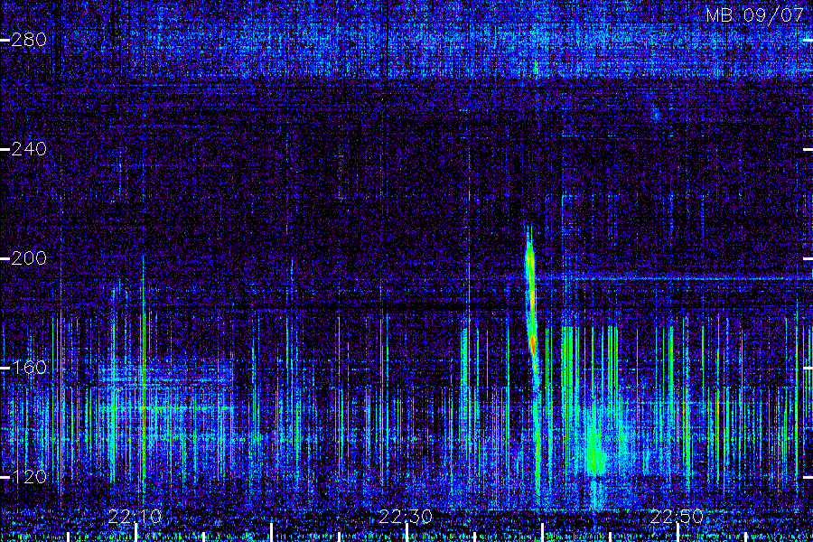
Task: Click the 160 frequency axis label
Action: (29, 368)
